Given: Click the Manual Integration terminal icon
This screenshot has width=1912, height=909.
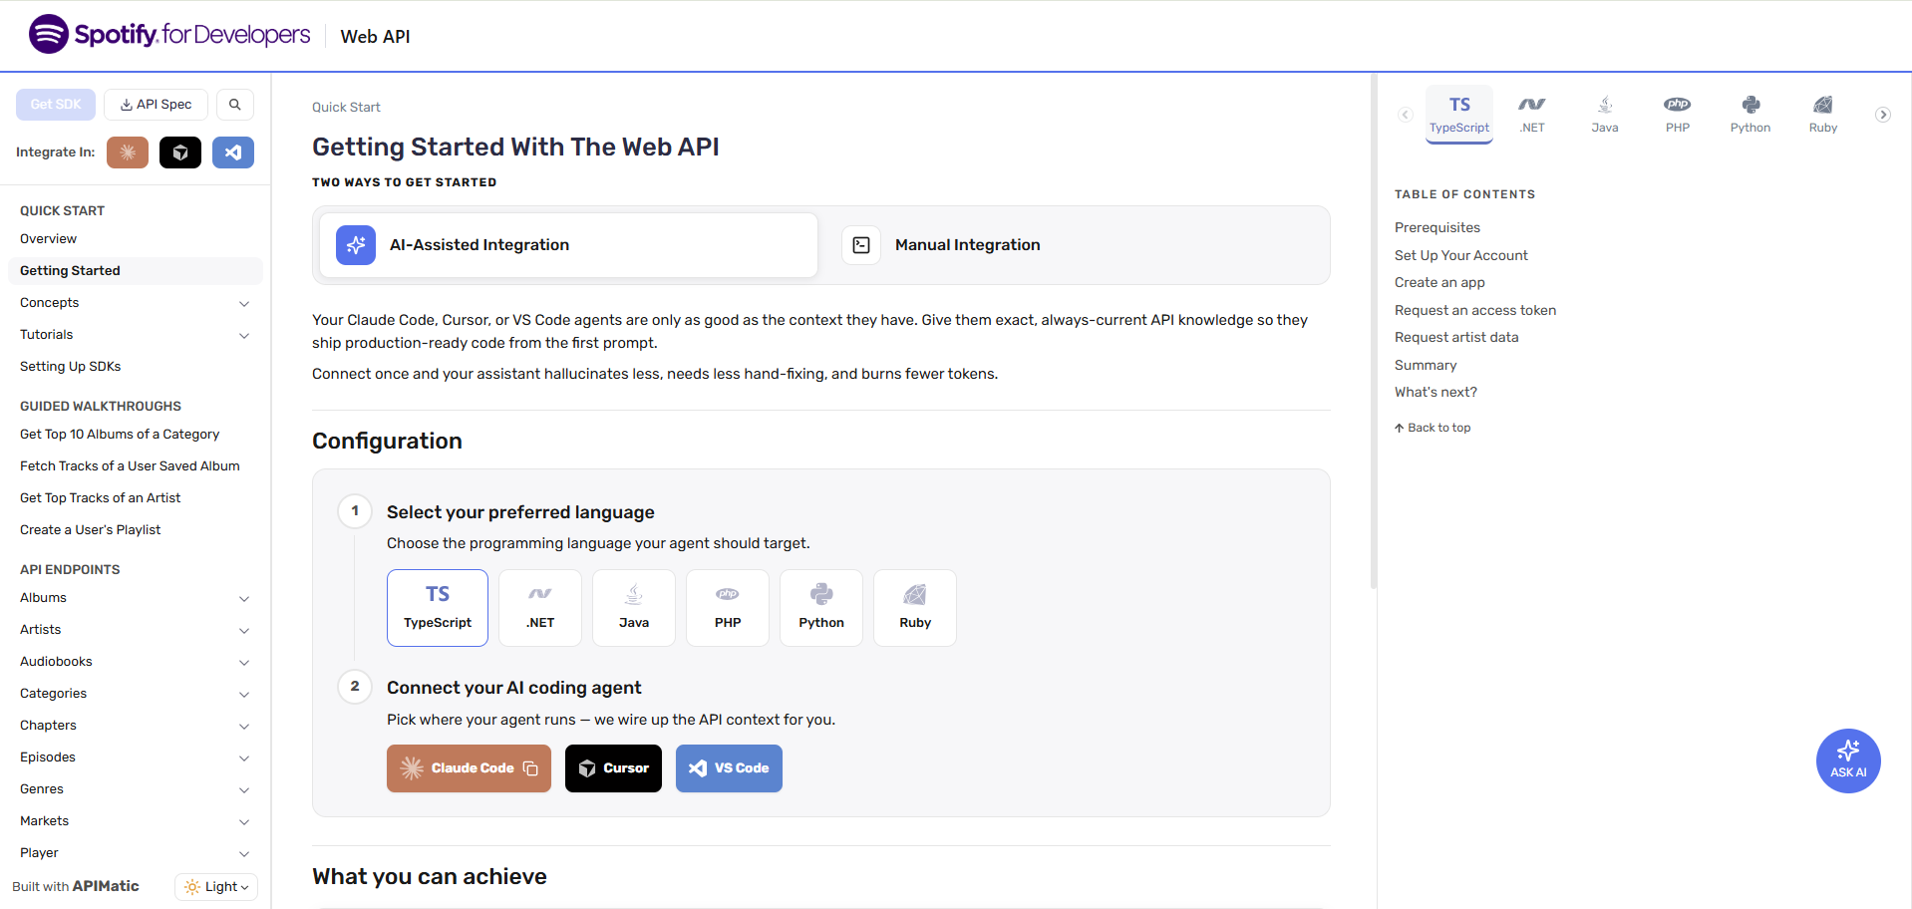Looking at the screenshot, I should (861, 245).
